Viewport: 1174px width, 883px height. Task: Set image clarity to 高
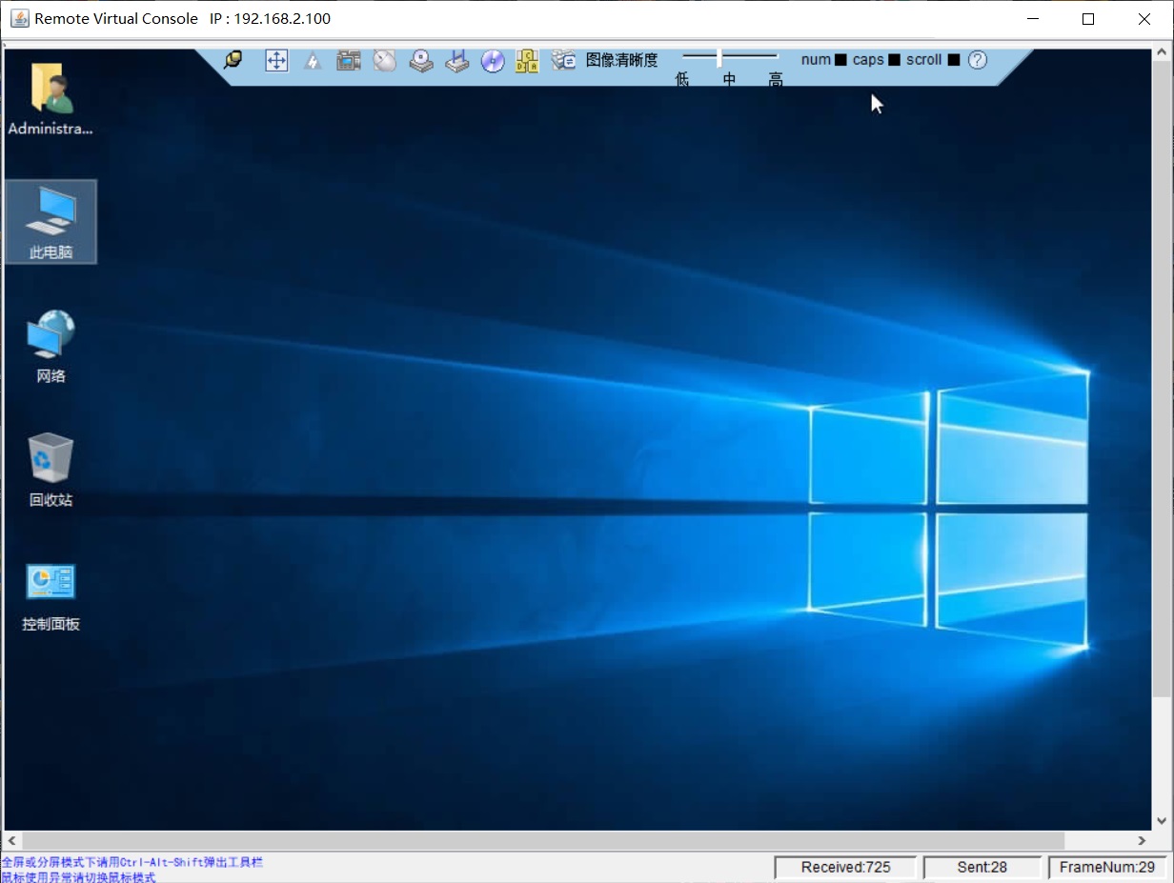tap(776, 80)
